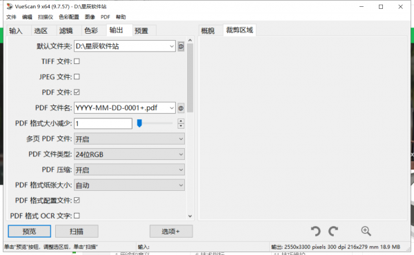The width and height of the screenshot is (414, 255).
Task: Increase PDF 格式大小减少 with up stepper arrow
Action: tap(181, 121)
